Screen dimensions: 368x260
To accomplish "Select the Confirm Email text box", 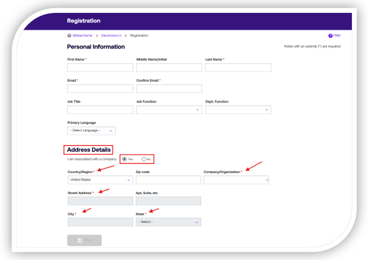I will tap(169, 89).
